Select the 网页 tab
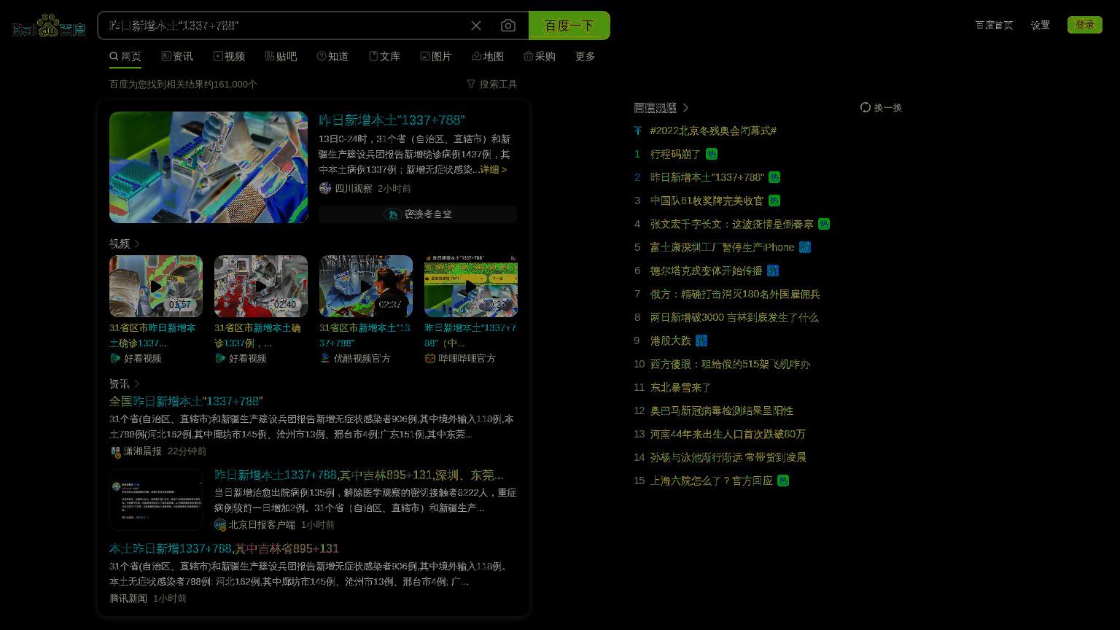 [125, 56]
